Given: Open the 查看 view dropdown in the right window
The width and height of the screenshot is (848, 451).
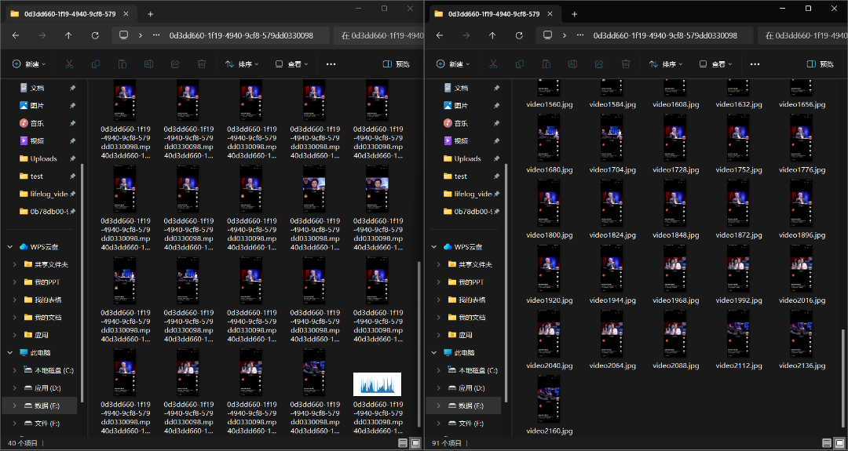Looking at the screenshot, I should point(715,64).
